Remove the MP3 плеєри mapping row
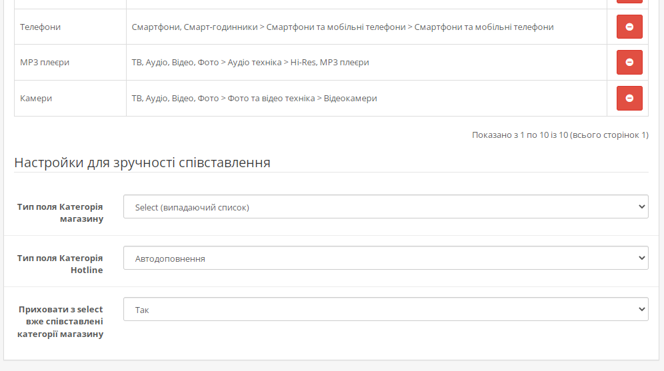The height and width of the screenshot is (371, 664). (629, 62)
